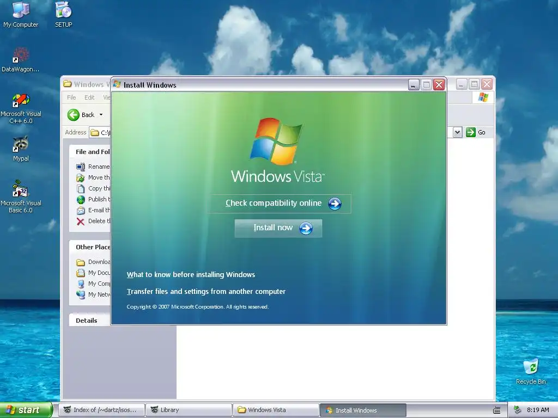Click My Computer icon in Other Places

[81, 284]
